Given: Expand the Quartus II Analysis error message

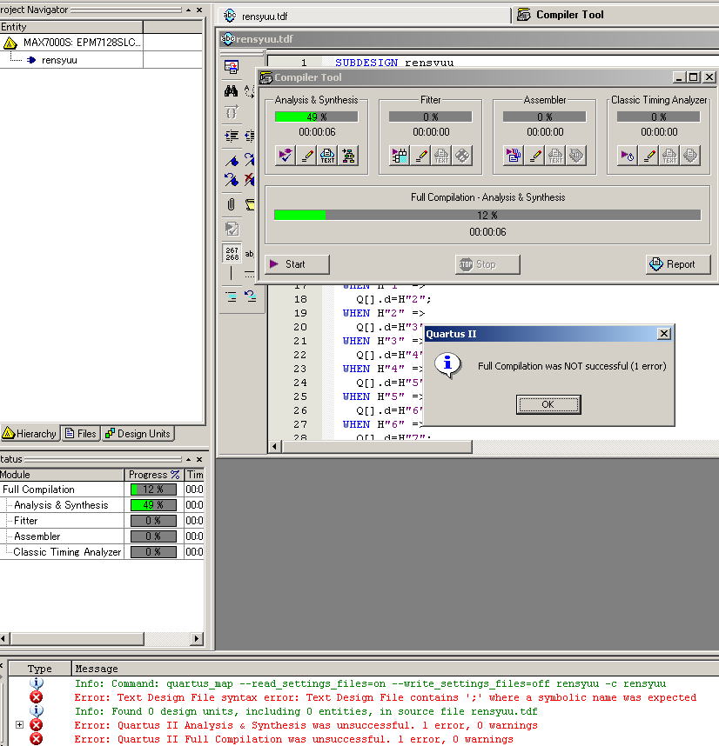Looking at the screenshot, I should click(x=19, y=724).
